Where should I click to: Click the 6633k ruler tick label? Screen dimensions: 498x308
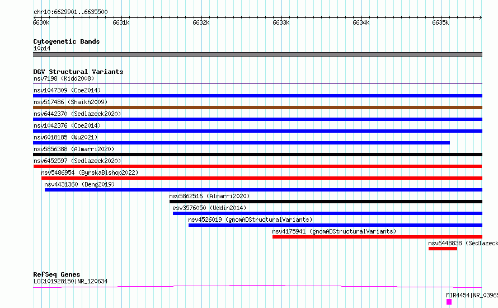click(281, 22)
